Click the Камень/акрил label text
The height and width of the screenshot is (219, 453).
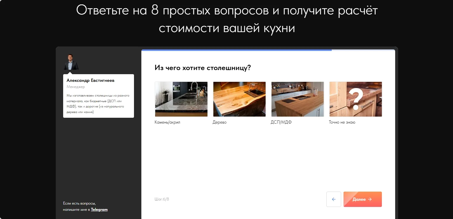click(167, 122)
